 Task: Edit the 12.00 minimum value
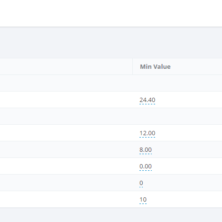[x=147, y=133]
